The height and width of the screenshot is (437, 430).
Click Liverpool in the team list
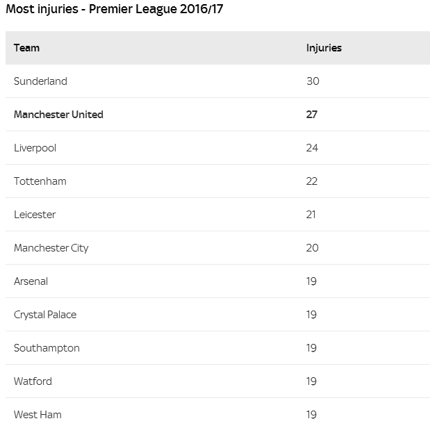(35, 148)
